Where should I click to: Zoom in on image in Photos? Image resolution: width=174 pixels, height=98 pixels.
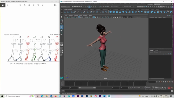pyautogui.click(x=20, y=5)
